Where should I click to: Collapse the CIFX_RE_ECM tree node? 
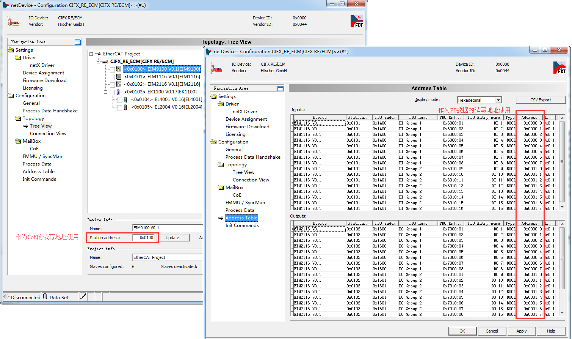tap(99, 61)
